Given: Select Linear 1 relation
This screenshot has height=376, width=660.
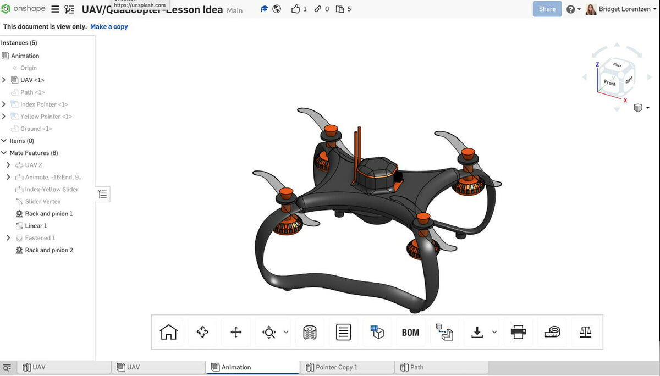Looking at the screenshot, I should coord(36,226).
